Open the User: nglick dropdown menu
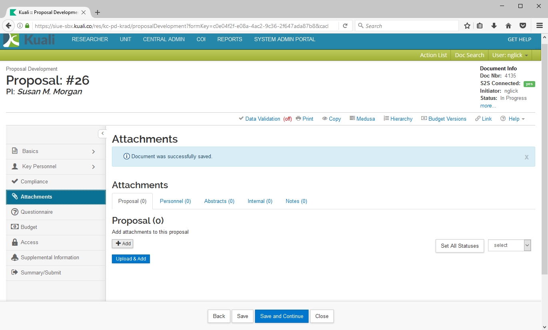 coord(510,55)
